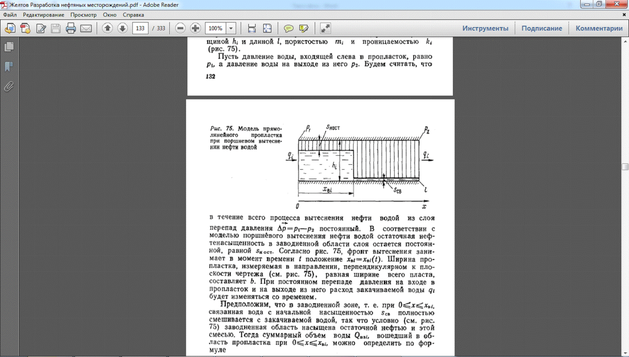Open the Просмотр menu
The image size is (629, 357).
[x=84, y=15]
